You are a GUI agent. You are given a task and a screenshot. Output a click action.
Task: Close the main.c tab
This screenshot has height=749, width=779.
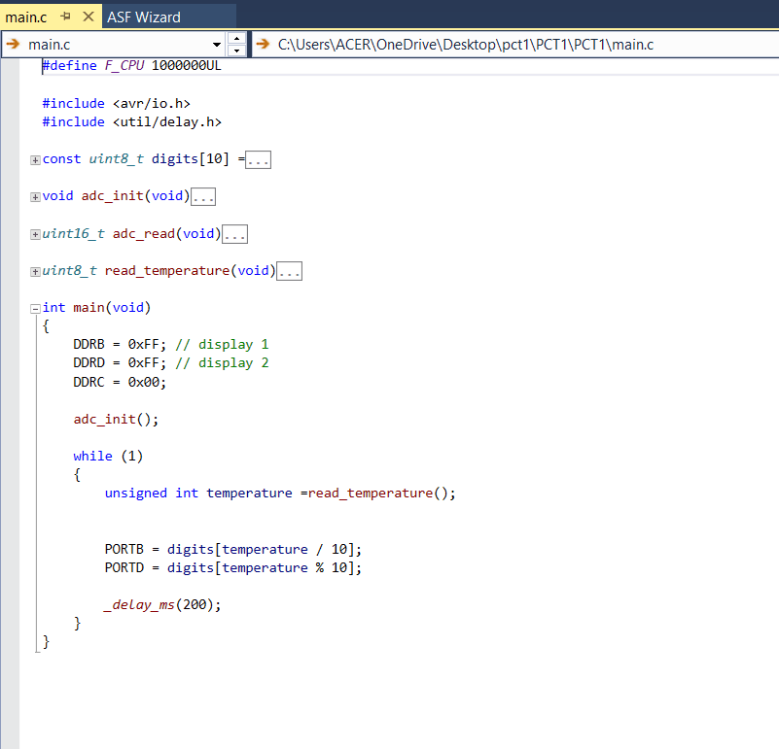click(x=89, y=17)
